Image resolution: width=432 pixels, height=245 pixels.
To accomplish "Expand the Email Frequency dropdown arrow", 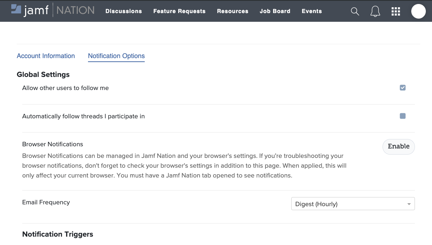I will 409,204.
